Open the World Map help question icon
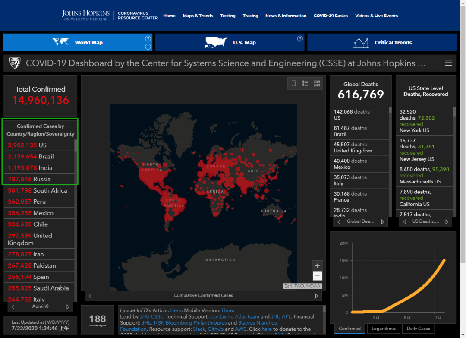 tap(148, 39)
